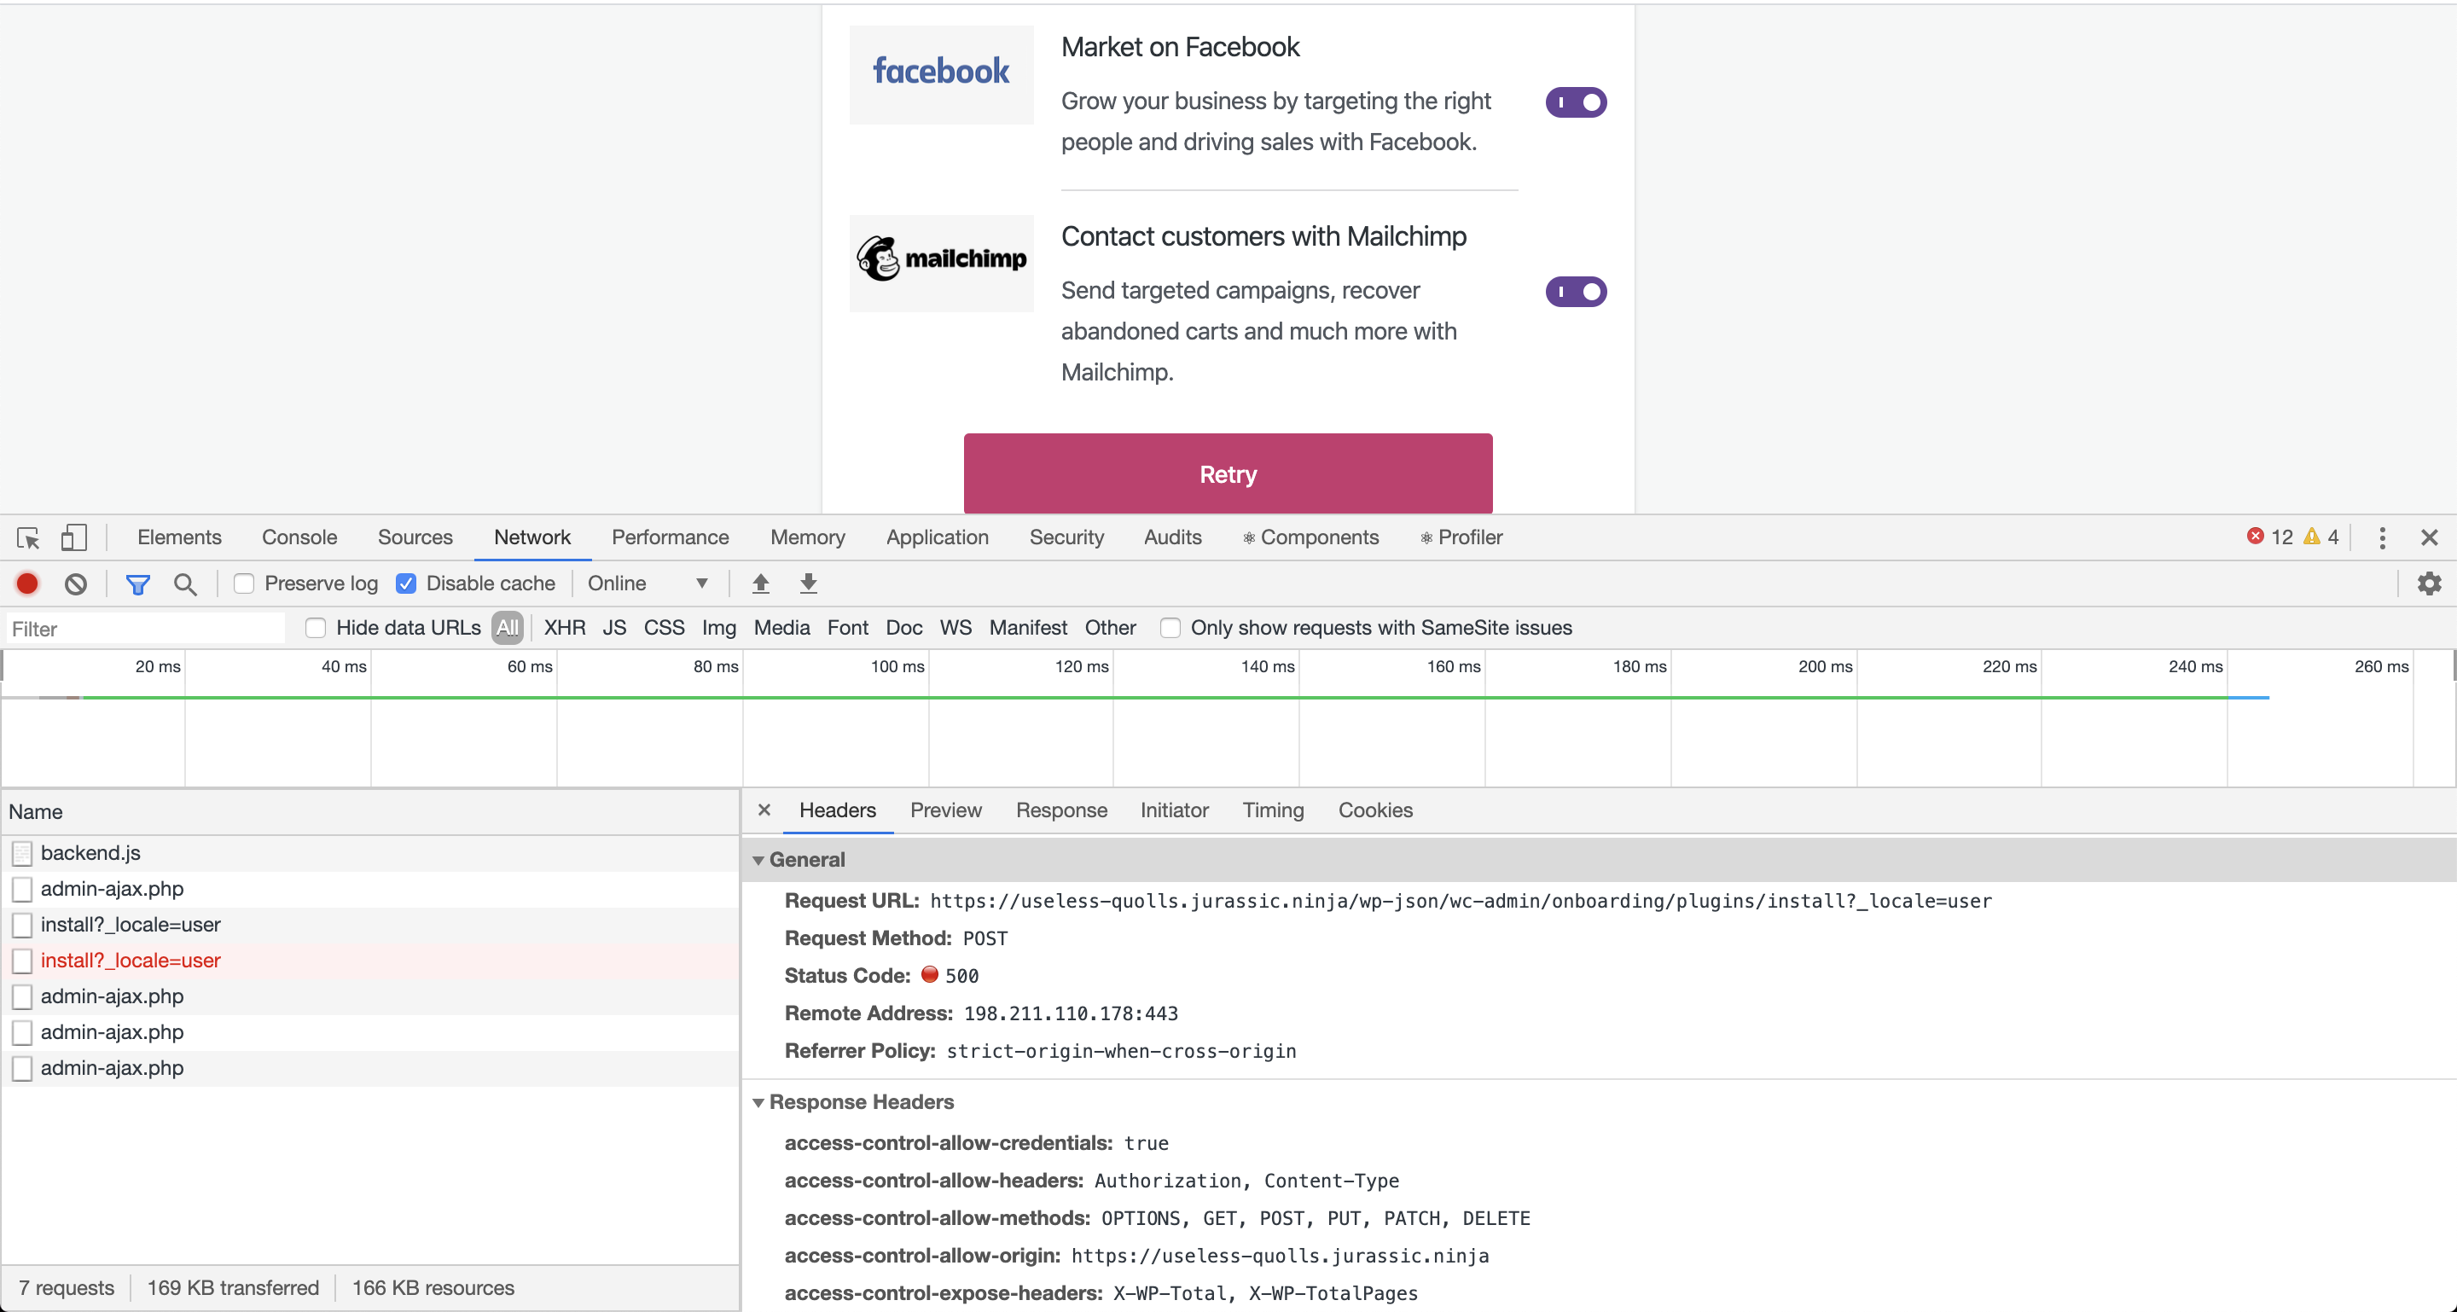This screenshot has height=1312, width=2457.
Task: Select the Headers details tab
Action: tap(838, 810)
